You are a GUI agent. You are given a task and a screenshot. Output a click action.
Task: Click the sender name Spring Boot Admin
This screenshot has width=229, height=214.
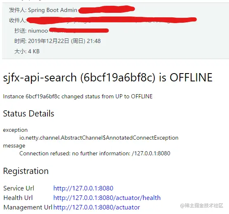click(52, 10)
